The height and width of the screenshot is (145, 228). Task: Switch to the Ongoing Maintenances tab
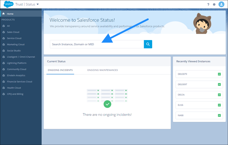[103, 70]
